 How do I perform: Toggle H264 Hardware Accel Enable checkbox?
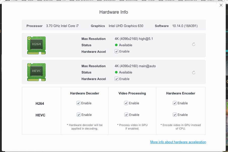point(117,52)
